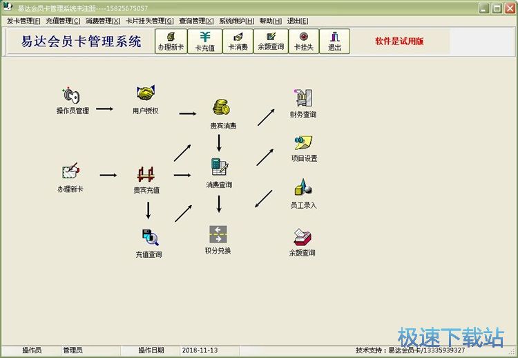This screenshot has width=518, height=358.
Task: Click the 操作员 label in status bar
Action: (x=32, y=350)
